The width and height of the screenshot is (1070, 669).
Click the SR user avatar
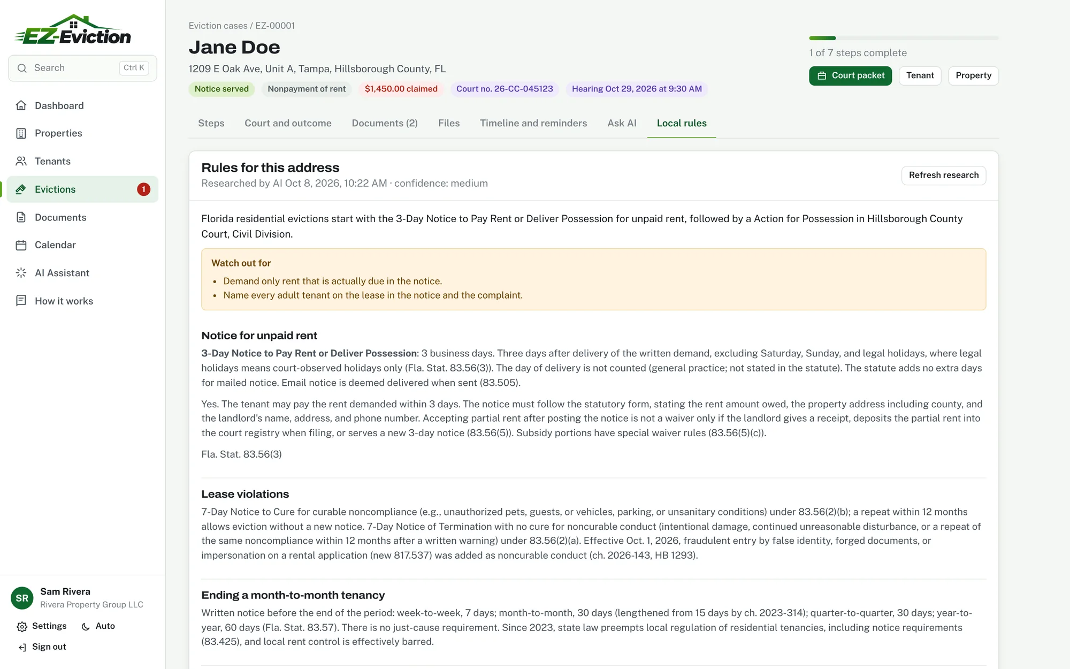point(22,598)
